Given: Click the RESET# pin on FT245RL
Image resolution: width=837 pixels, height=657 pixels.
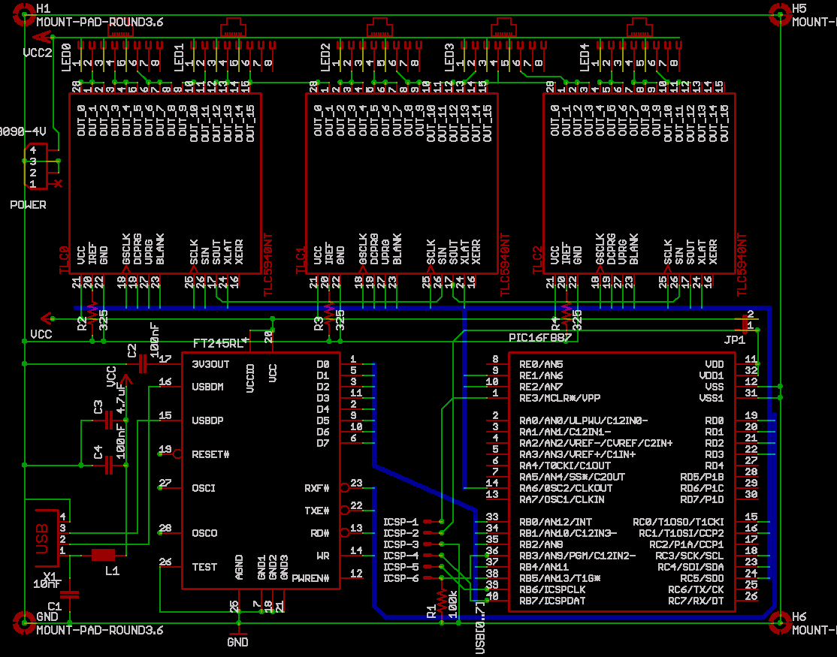Looking at the screenshot, I should 177,454.
